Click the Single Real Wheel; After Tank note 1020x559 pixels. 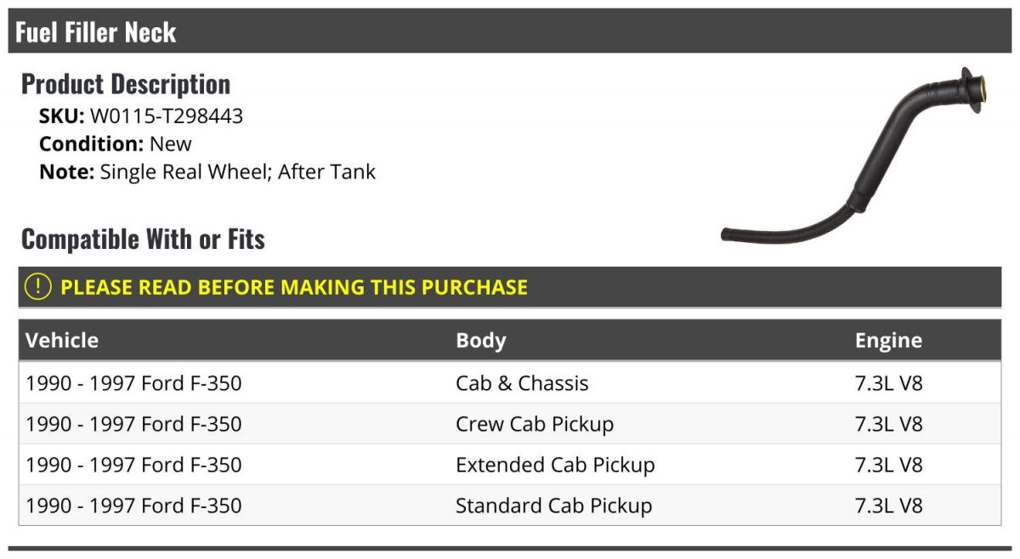coord(238,172)
